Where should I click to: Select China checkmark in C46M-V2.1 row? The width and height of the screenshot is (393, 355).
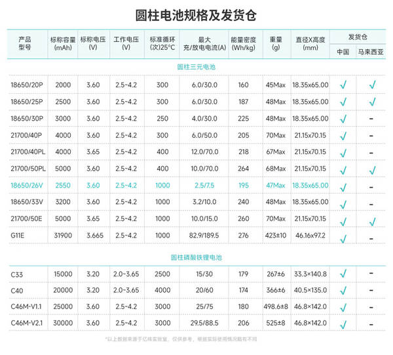click(343, 325)
